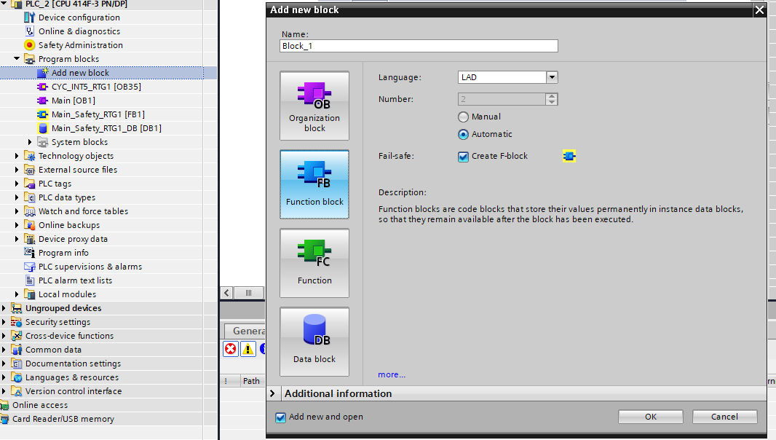Uncheck the Create F-block checkbox
The image size is (776, 440).
(x=464, y=156)
